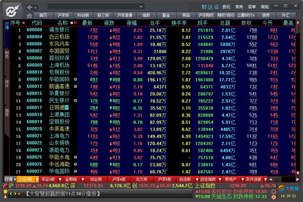Go back with the left arrow button
303x202 pixels.
(30, 8)
